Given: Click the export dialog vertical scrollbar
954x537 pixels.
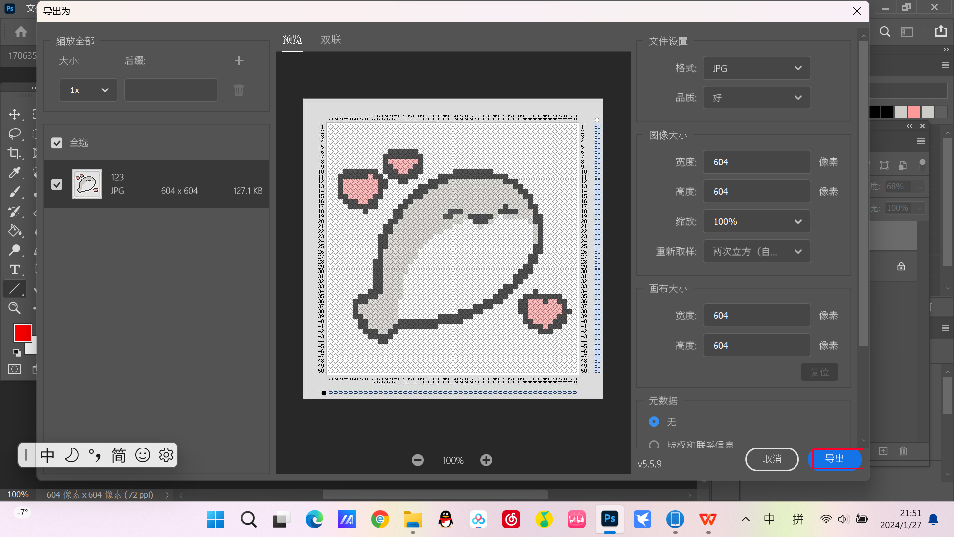Looking at the screenshot, I should [863, 194].
